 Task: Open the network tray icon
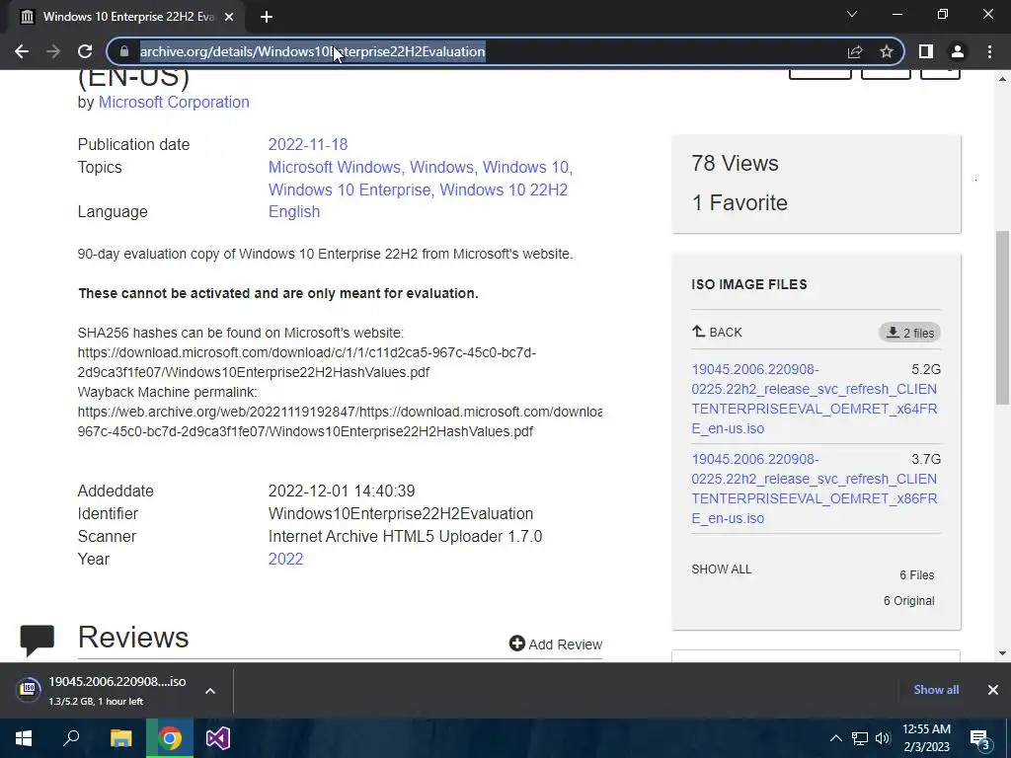860,738
